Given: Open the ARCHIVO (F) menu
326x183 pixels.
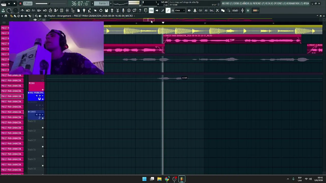Looking at the screenshot, I should (x=227, y=4).
